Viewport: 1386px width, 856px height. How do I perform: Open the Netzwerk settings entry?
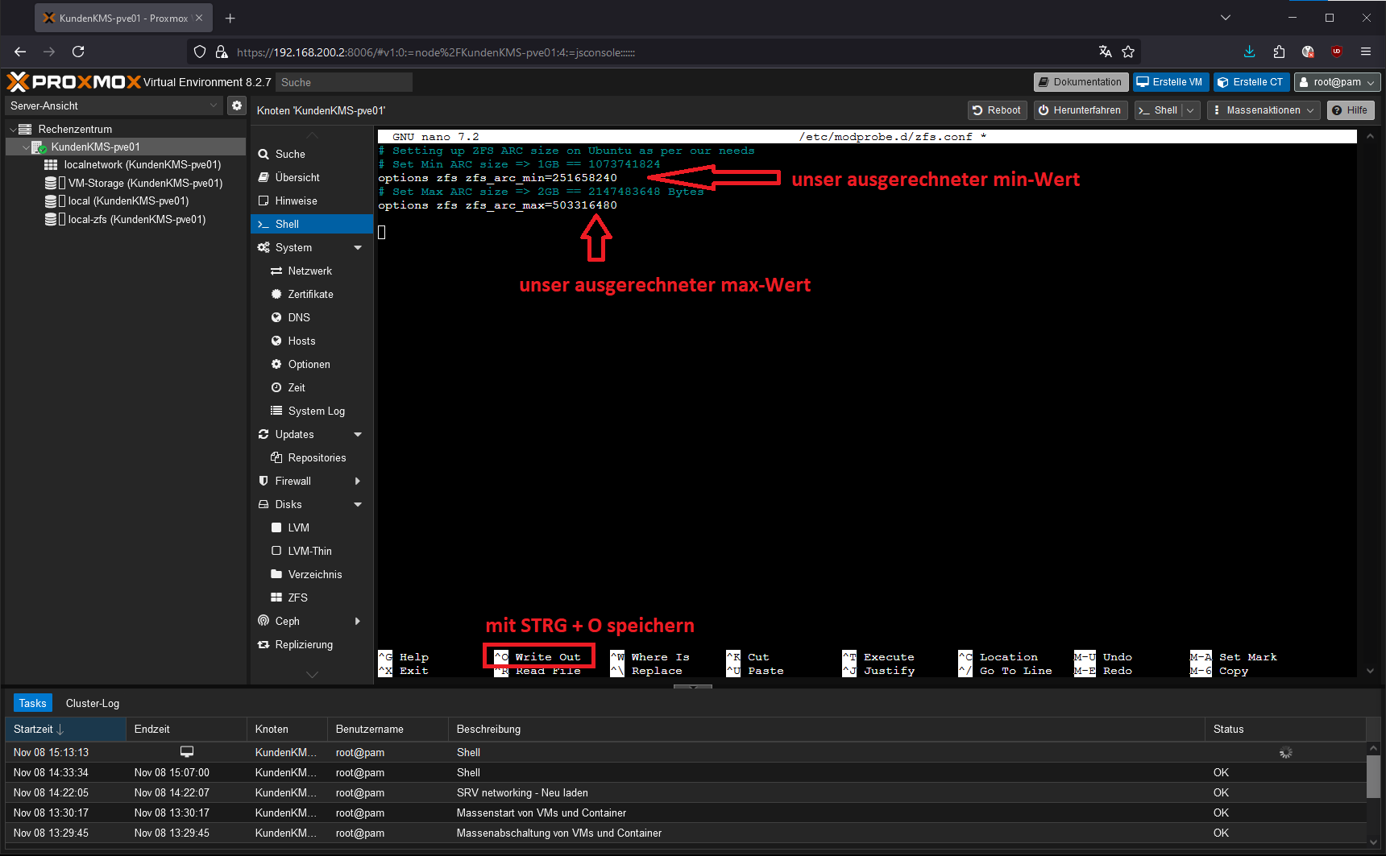[309, 271]
